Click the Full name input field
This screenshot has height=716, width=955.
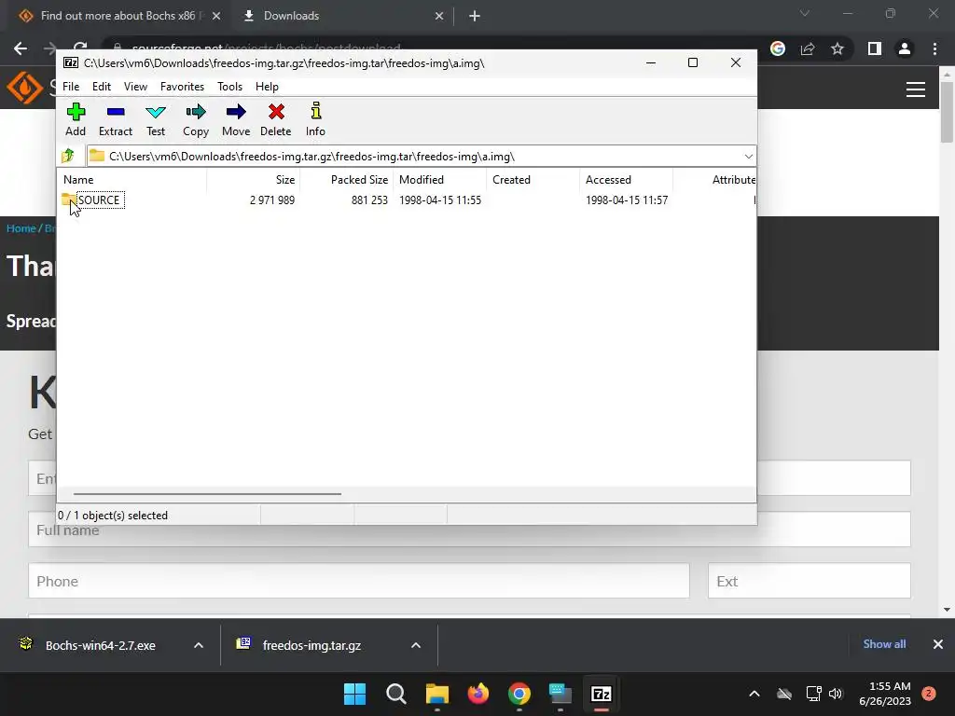pos(469,530)
